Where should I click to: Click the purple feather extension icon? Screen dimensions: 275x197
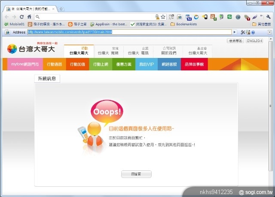tap(255, 17)
